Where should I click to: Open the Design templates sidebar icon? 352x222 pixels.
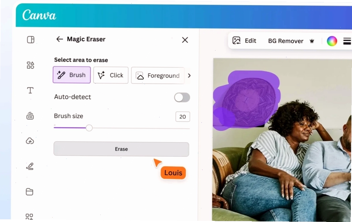coord(31,39)
